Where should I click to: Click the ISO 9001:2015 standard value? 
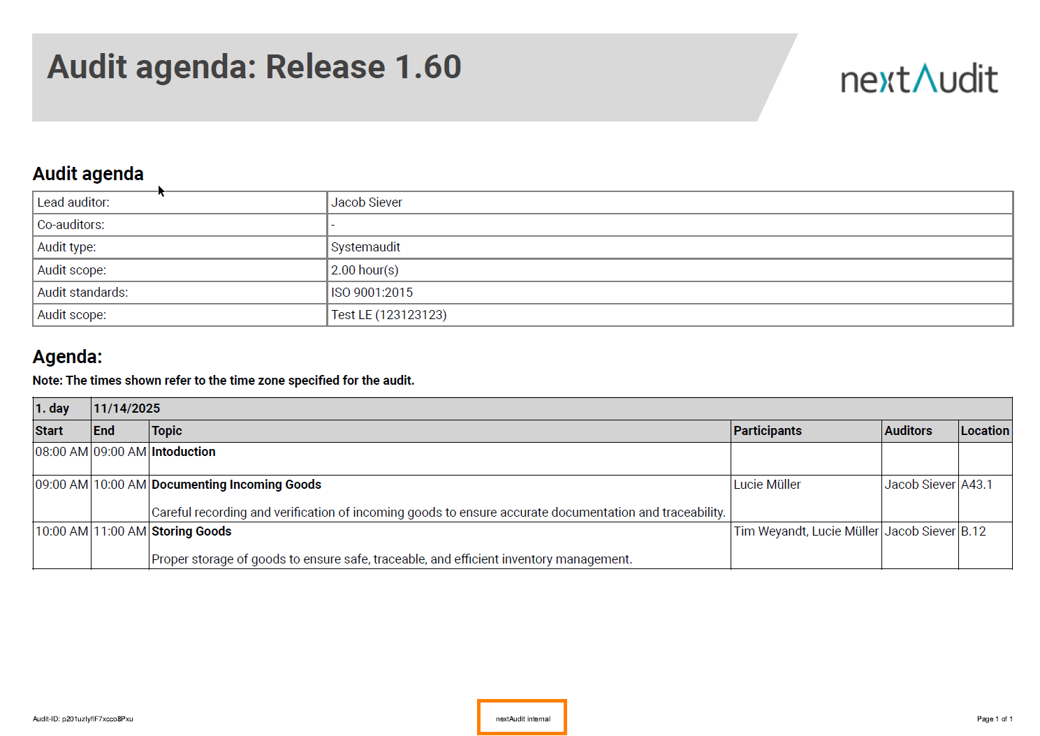(x=372, y=293)
